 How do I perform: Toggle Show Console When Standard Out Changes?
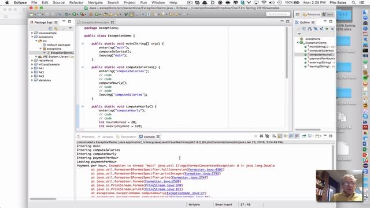291,136
